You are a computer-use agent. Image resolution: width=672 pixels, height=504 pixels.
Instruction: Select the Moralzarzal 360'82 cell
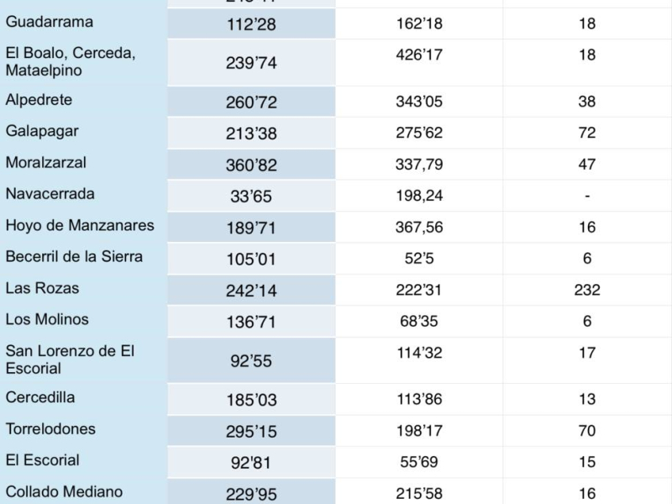(x=251, y=165)
